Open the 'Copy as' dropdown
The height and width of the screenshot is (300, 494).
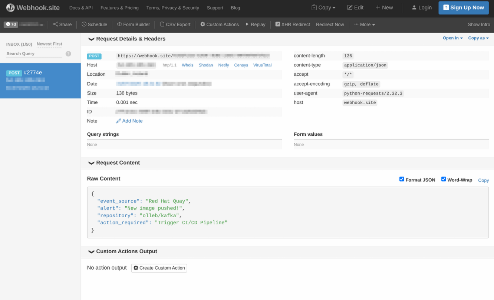point(478,38)
